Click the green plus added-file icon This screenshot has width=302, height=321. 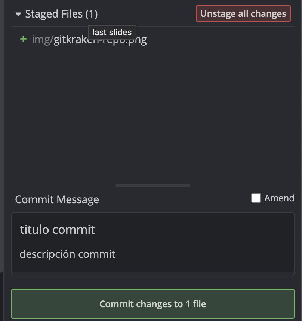point(23,39)
